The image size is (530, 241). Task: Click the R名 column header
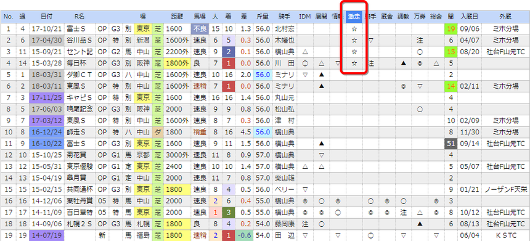pyautogui.click(x=79, y=16)
